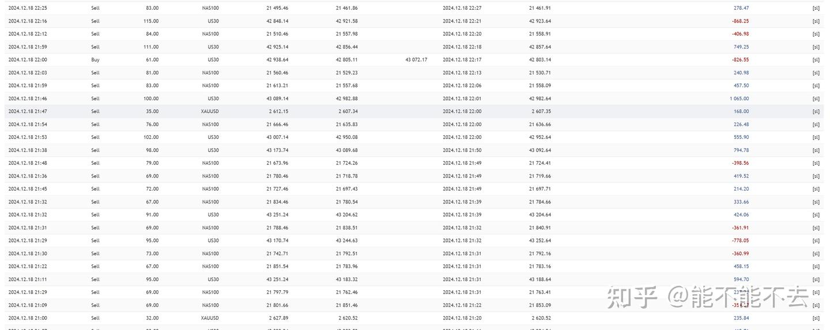Image resolution: width=830 pixels, height=330 pixels.
Task: Click the Zhihu watermark username
Action: [x=738, y=297]
